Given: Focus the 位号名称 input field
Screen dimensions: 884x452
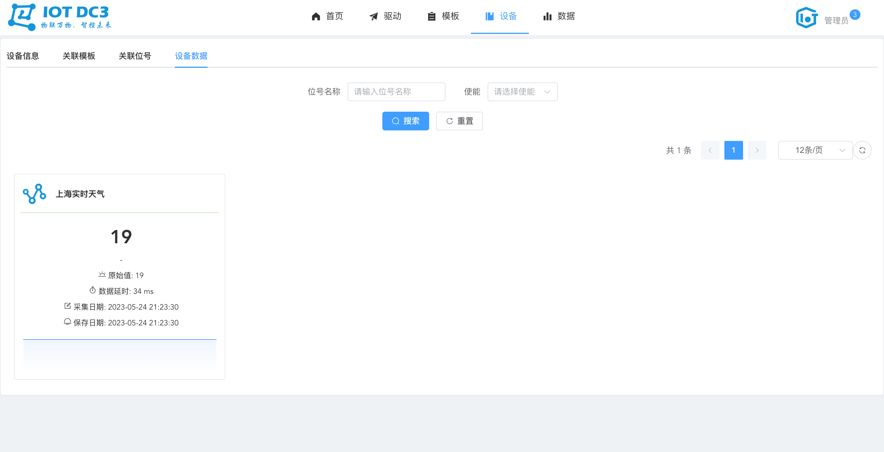Looking at the screenshot, I should pyautogui.click(x=396, y=92).
